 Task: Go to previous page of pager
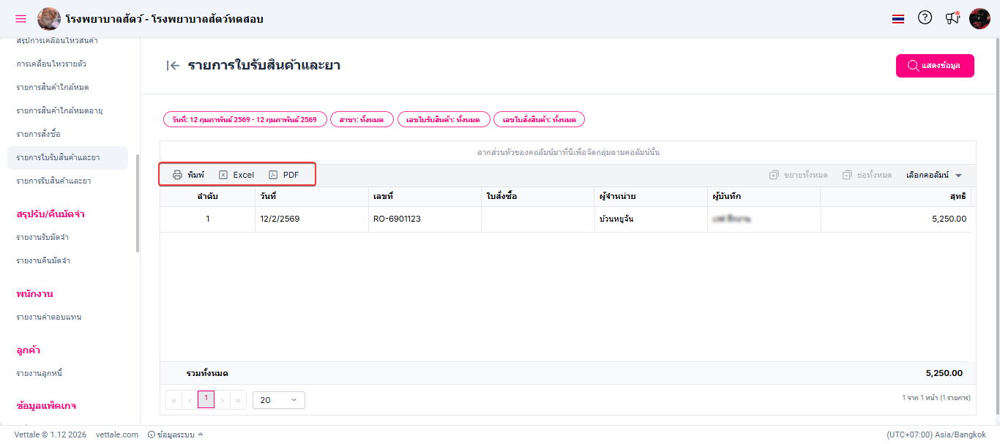[x=190, y=400]
